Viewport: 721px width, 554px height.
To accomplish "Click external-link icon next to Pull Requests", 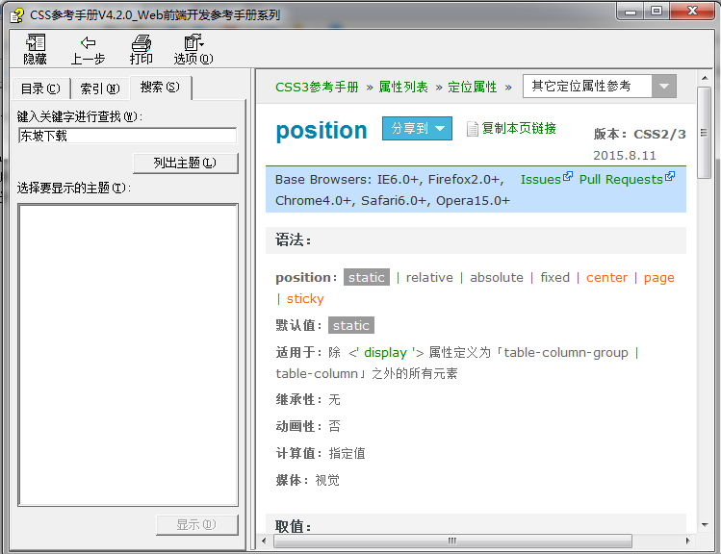I will pyautogui.click(x=670, y=176).
